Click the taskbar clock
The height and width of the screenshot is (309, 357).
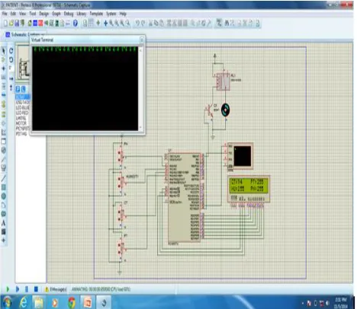pos(341,303)
